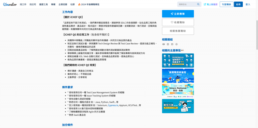Image resolution: width=258 pixels, height=128 pixels.
Task: Click the 登入 link
Action: (248, 5)
